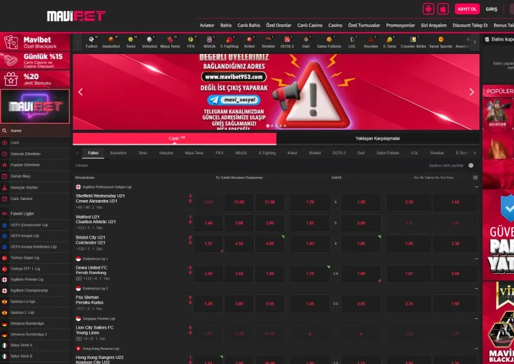Collapse the Endonezya Lig 2 section
This screenshot has width=514, height=364.
click(476, 288)
